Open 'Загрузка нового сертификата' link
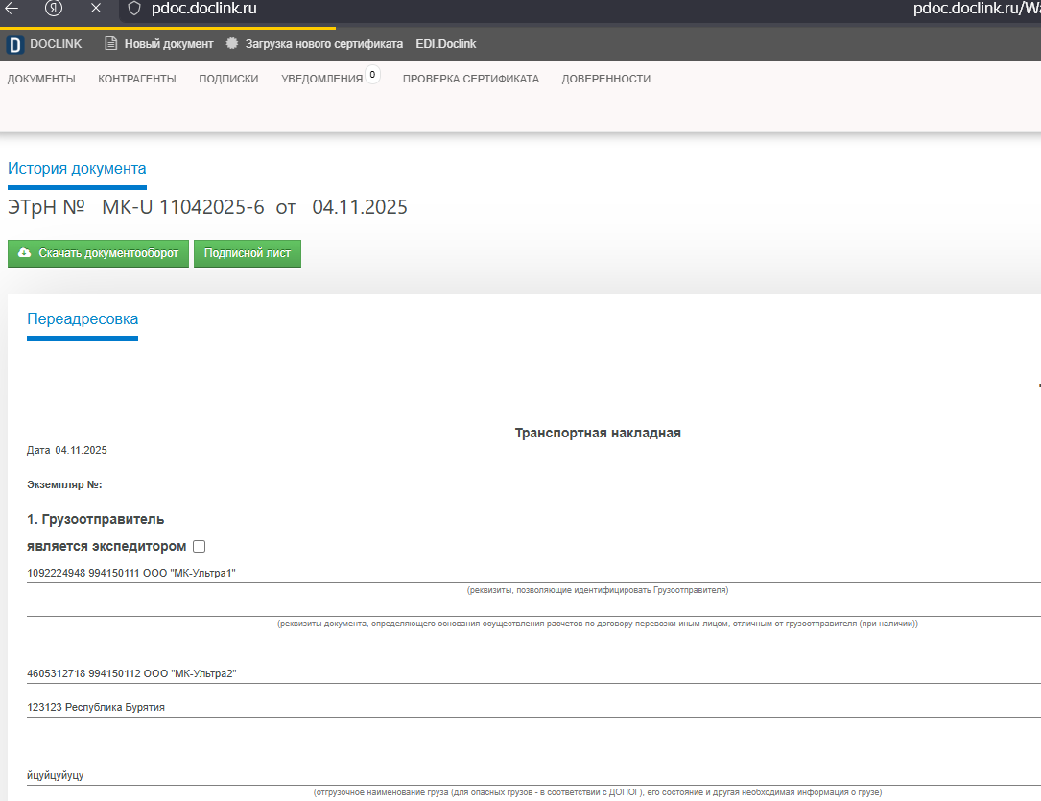 324,44
